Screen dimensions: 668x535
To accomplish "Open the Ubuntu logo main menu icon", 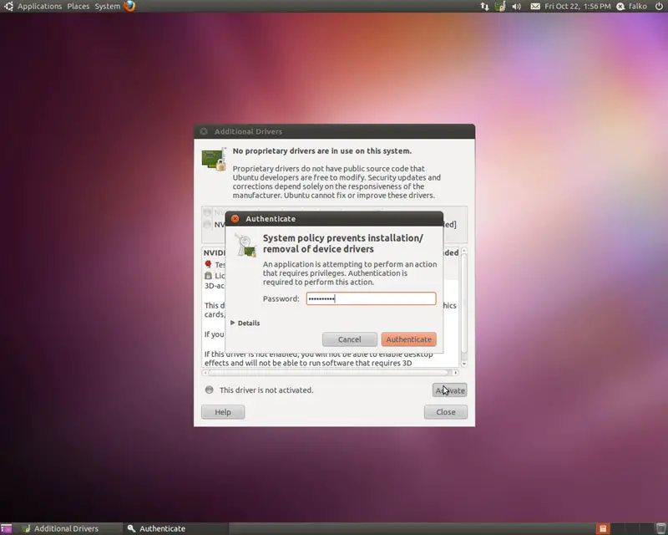I will pos(8,6).
